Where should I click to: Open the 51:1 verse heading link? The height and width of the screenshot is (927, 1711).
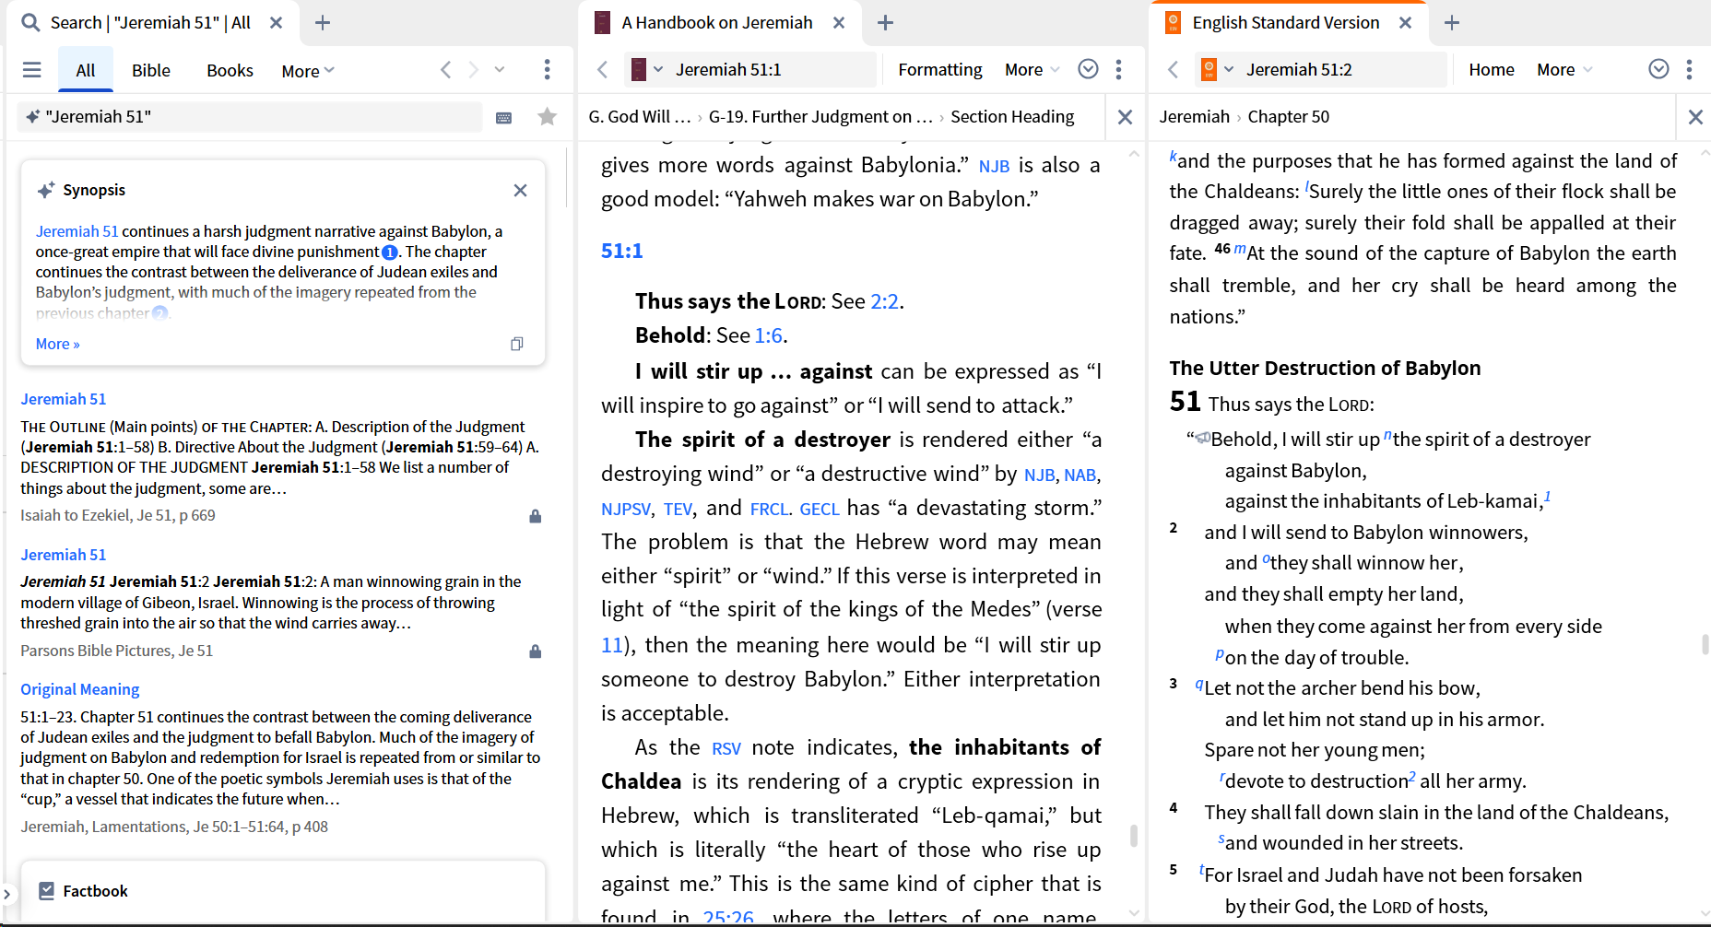[x=622, y=251]
